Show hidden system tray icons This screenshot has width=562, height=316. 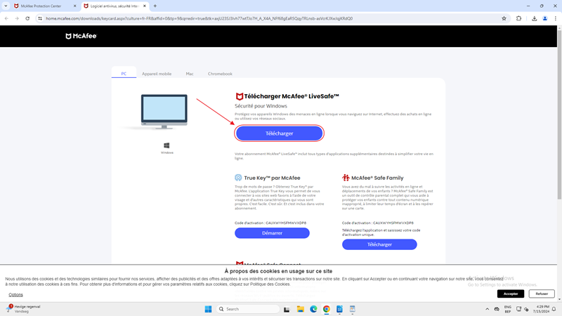[487, 309]
